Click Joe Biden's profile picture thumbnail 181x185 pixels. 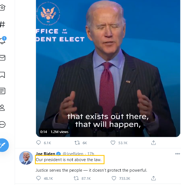click(26, 158)
